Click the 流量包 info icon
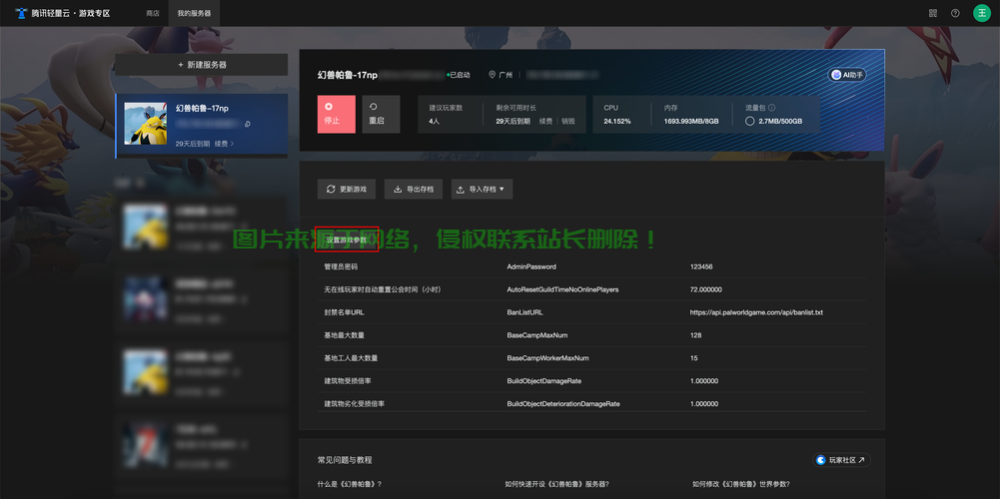The height and width of the screenshot is (499, 1000). coord(771,108)
